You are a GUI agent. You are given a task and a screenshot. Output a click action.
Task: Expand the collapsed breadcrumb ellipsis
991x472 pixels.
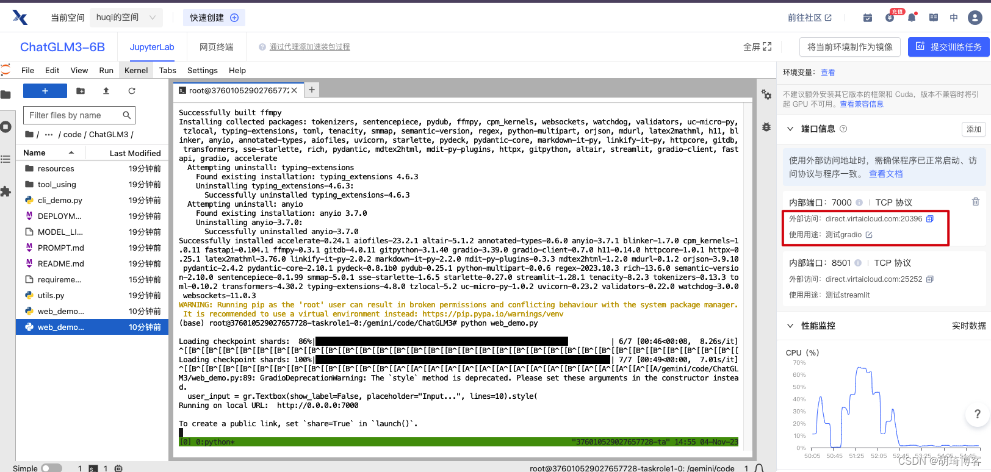[x=49, y=134]
